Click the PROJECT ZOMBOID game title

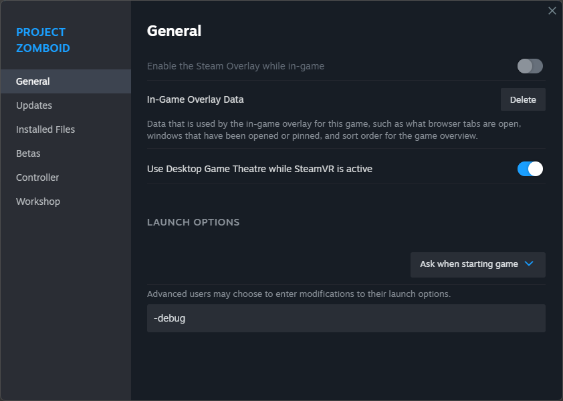pos(43,40)
